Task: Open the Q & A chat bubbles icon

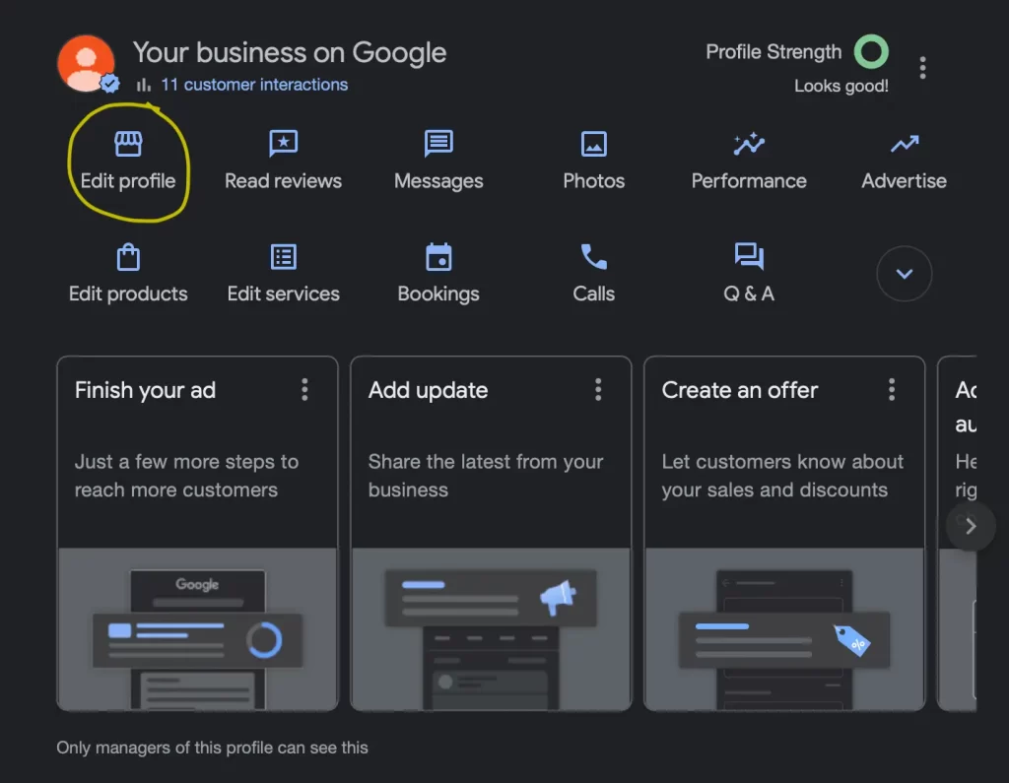Action: (x=749, y=256)
